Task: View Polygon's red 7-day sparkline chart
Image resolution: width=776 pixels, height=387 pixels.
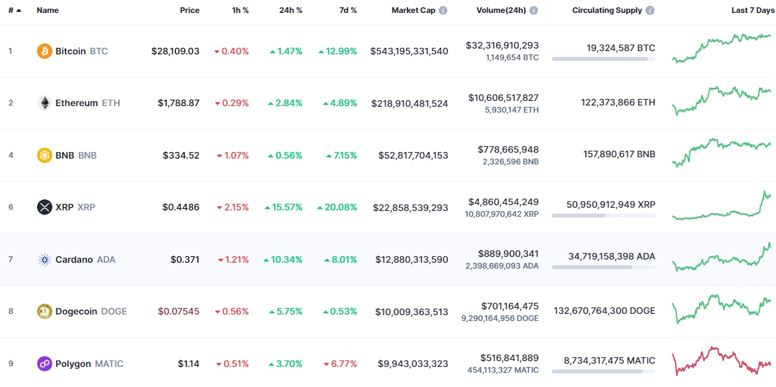Action: click(722, 361)
